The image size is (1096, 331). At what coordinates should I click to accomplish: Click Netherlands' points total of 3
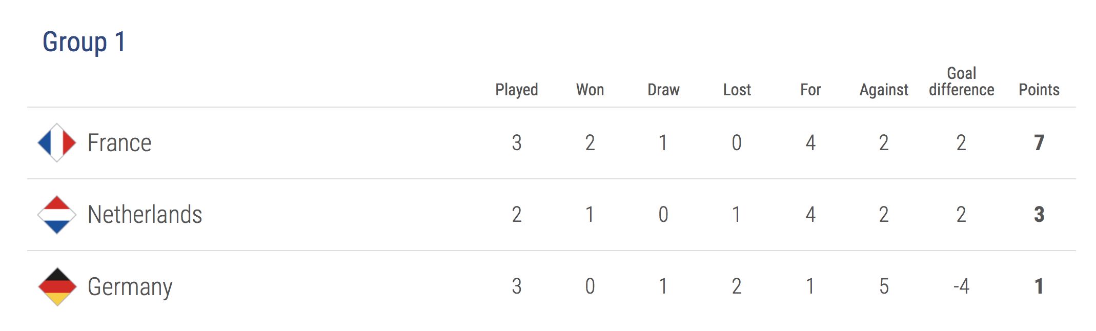[1039, 215]
